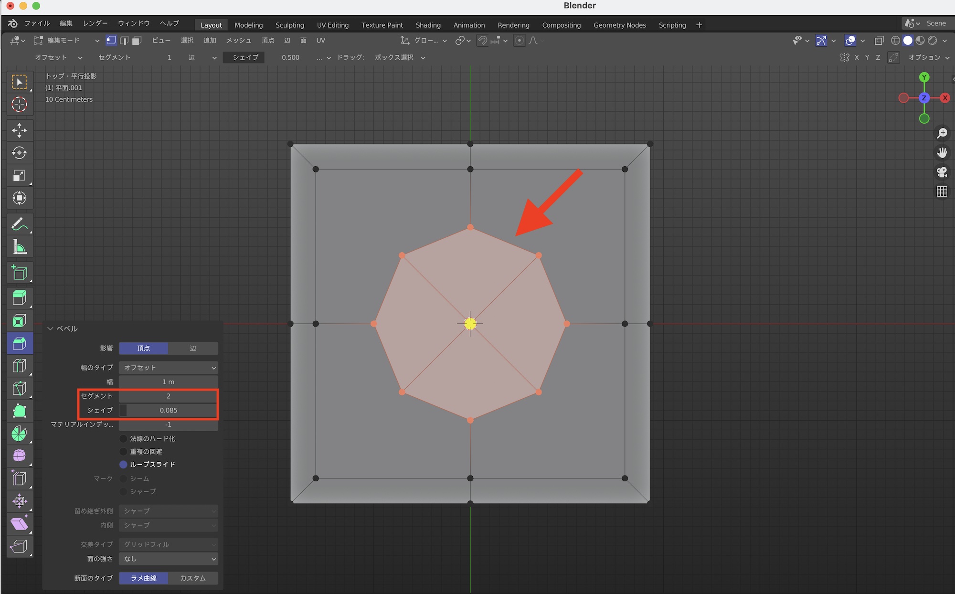
Task: Adjust the シェイプ 0.085 slider
Action: coord(169,410)
